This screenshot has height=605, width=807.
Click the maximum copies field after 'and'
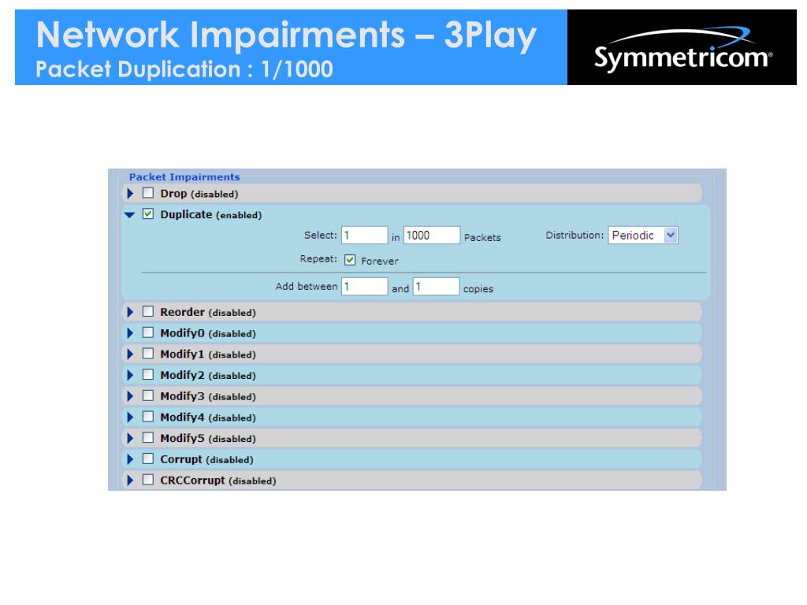[x=436, y=287]
